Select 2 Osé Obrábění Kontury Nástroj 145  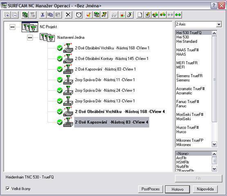[112, 59]
